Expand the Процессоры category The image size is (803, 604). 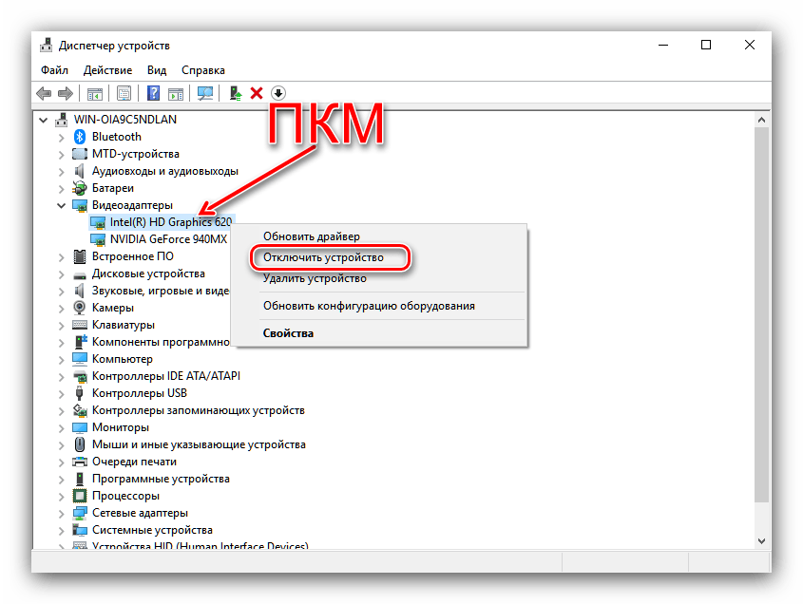[x=62, y=496]
